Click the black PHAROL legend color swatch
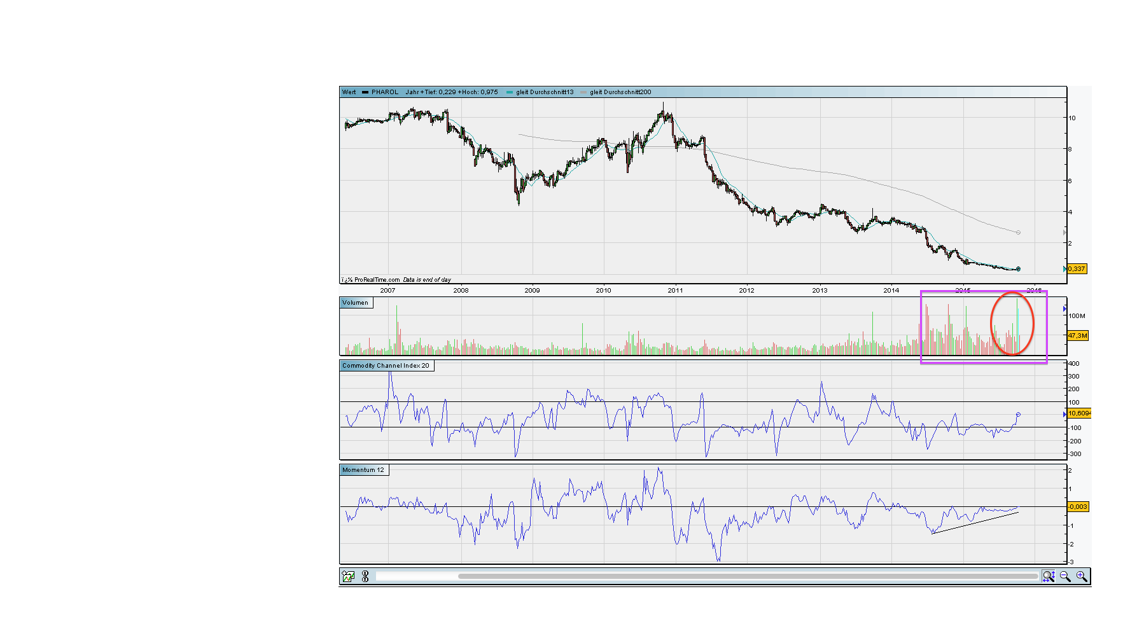Screen dimensions: 1130x638 (x=365, y=92)
